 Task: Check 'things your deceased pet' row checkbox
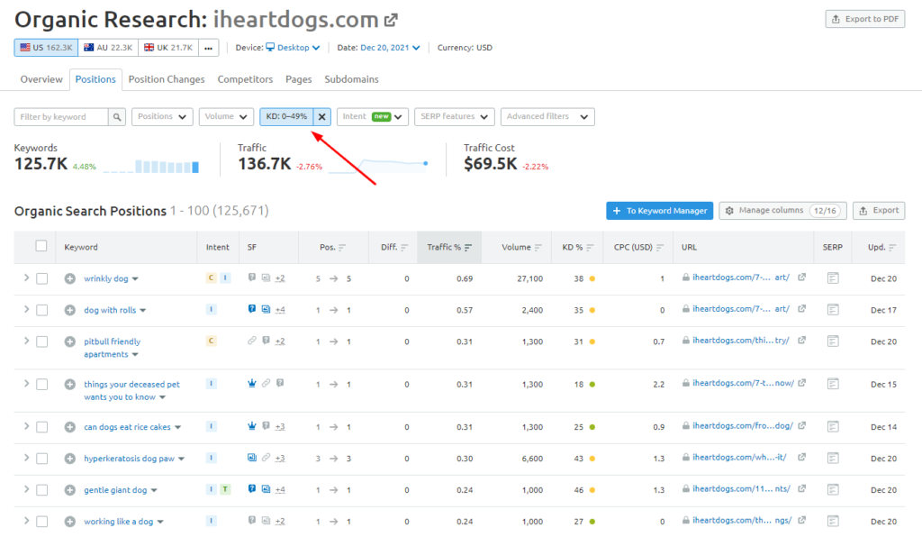[41, 385]
